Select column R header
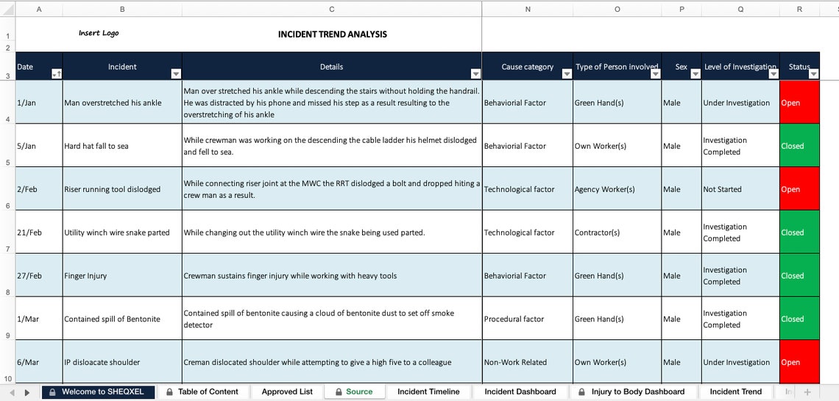This screenshot has width=839, height=401. click(x=799, y=9)
